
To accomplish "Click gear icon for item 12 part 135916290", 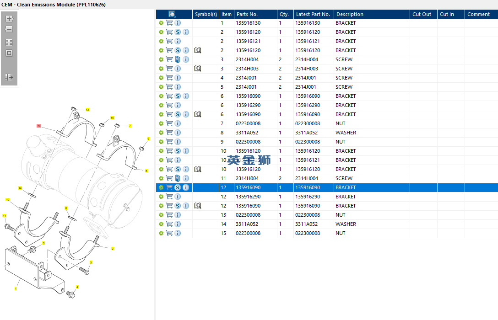I will (x=161, y=197).
